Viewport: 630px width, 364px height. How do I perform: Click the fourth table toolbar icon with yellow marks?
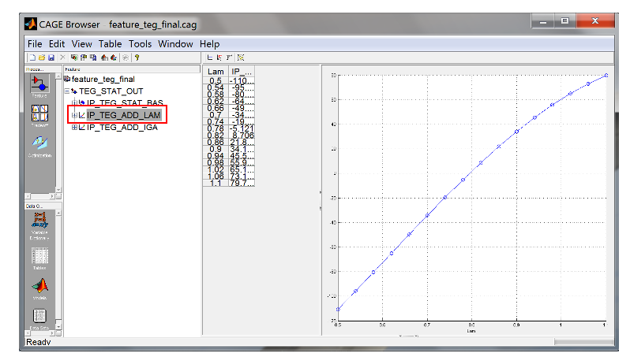(241, 58)
